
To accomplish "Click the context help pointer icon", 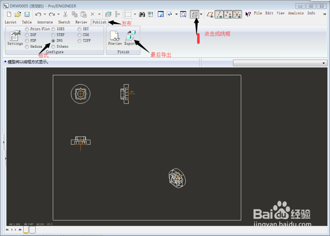I will tap(248, 14).
